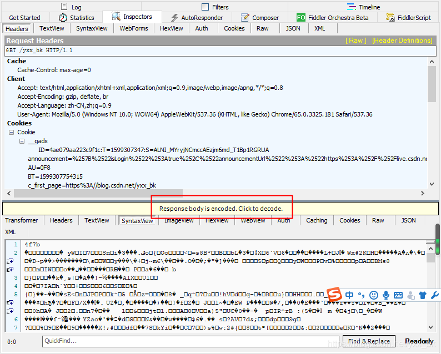Click the FiddlerScript JS icon

[390, 17]
